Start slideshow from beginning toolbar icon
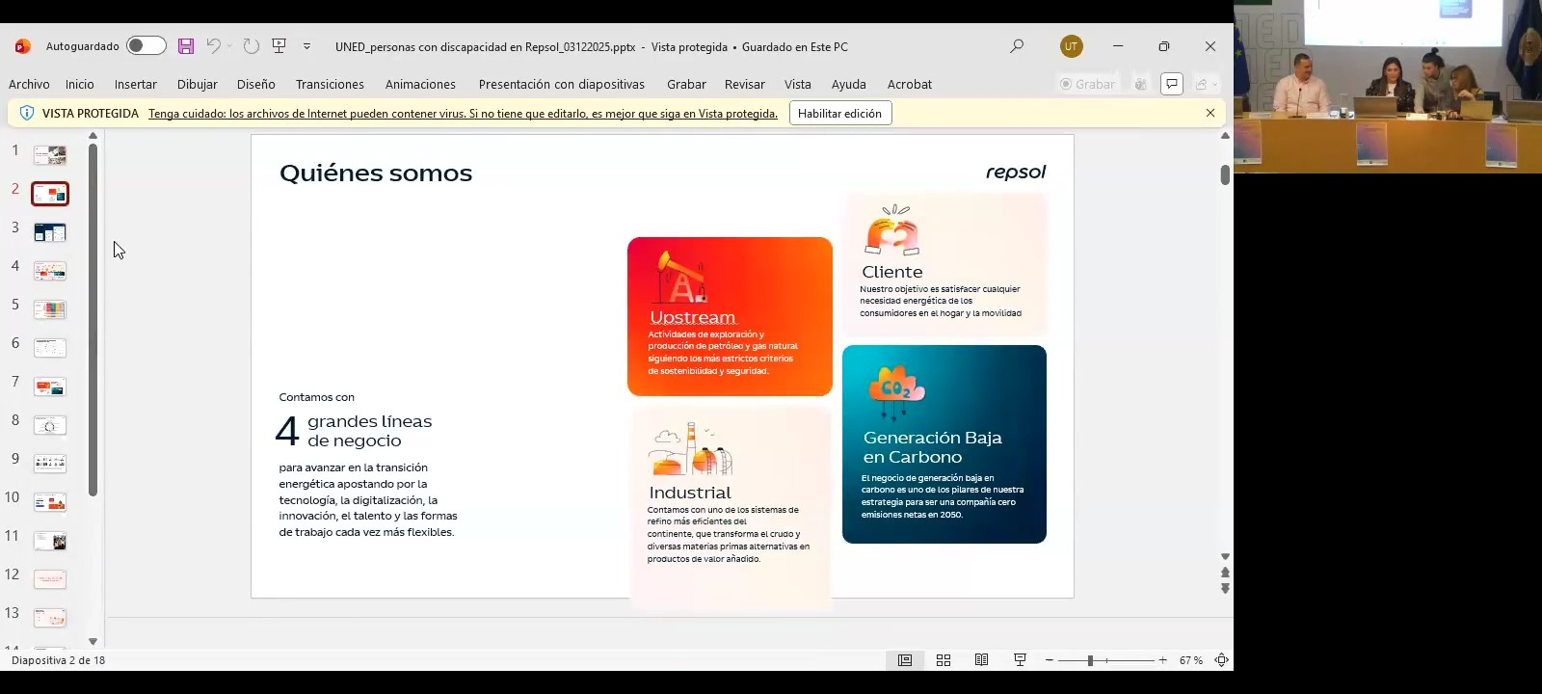This screenshot has width=1542, height=694. click(279, 46)
